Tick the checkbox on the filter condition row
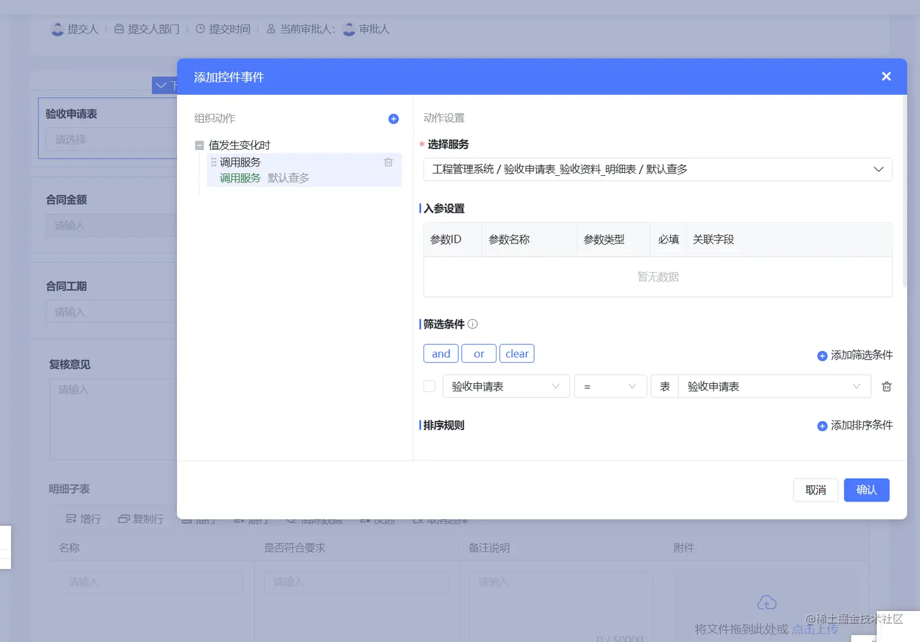The height and width of the screenshot is (642, 920). click(x=430, y=386)
